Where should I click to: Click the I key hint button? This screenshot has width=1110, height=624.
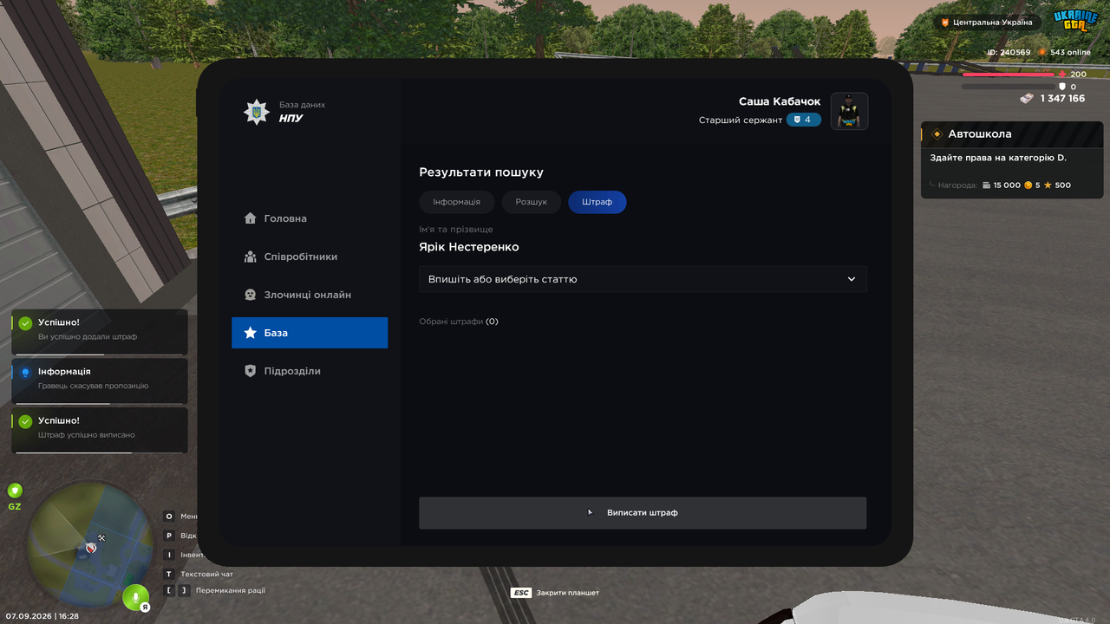[169, 555]
